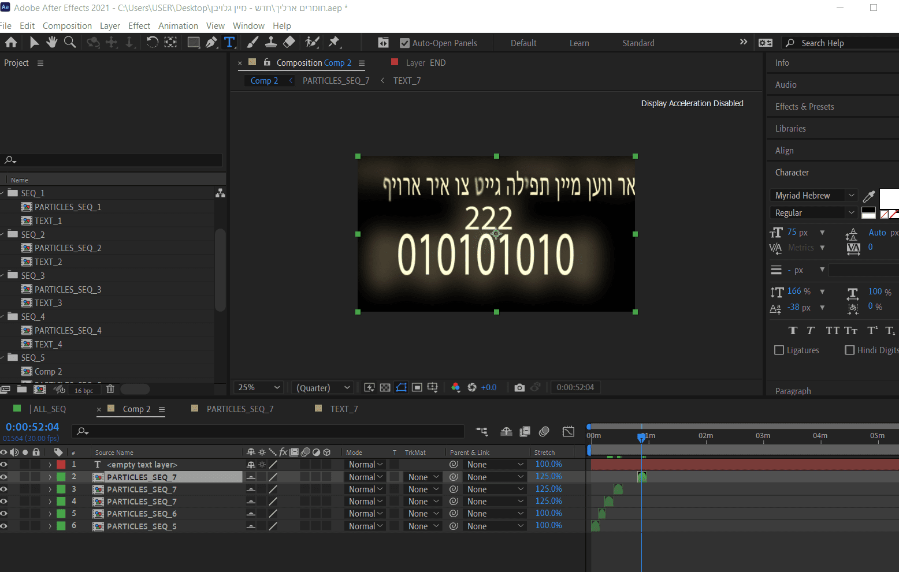This screenshot has width=899, height=572.
Task: Expand layer 1 empty text layer properties
Action: (x=50, y=465)
